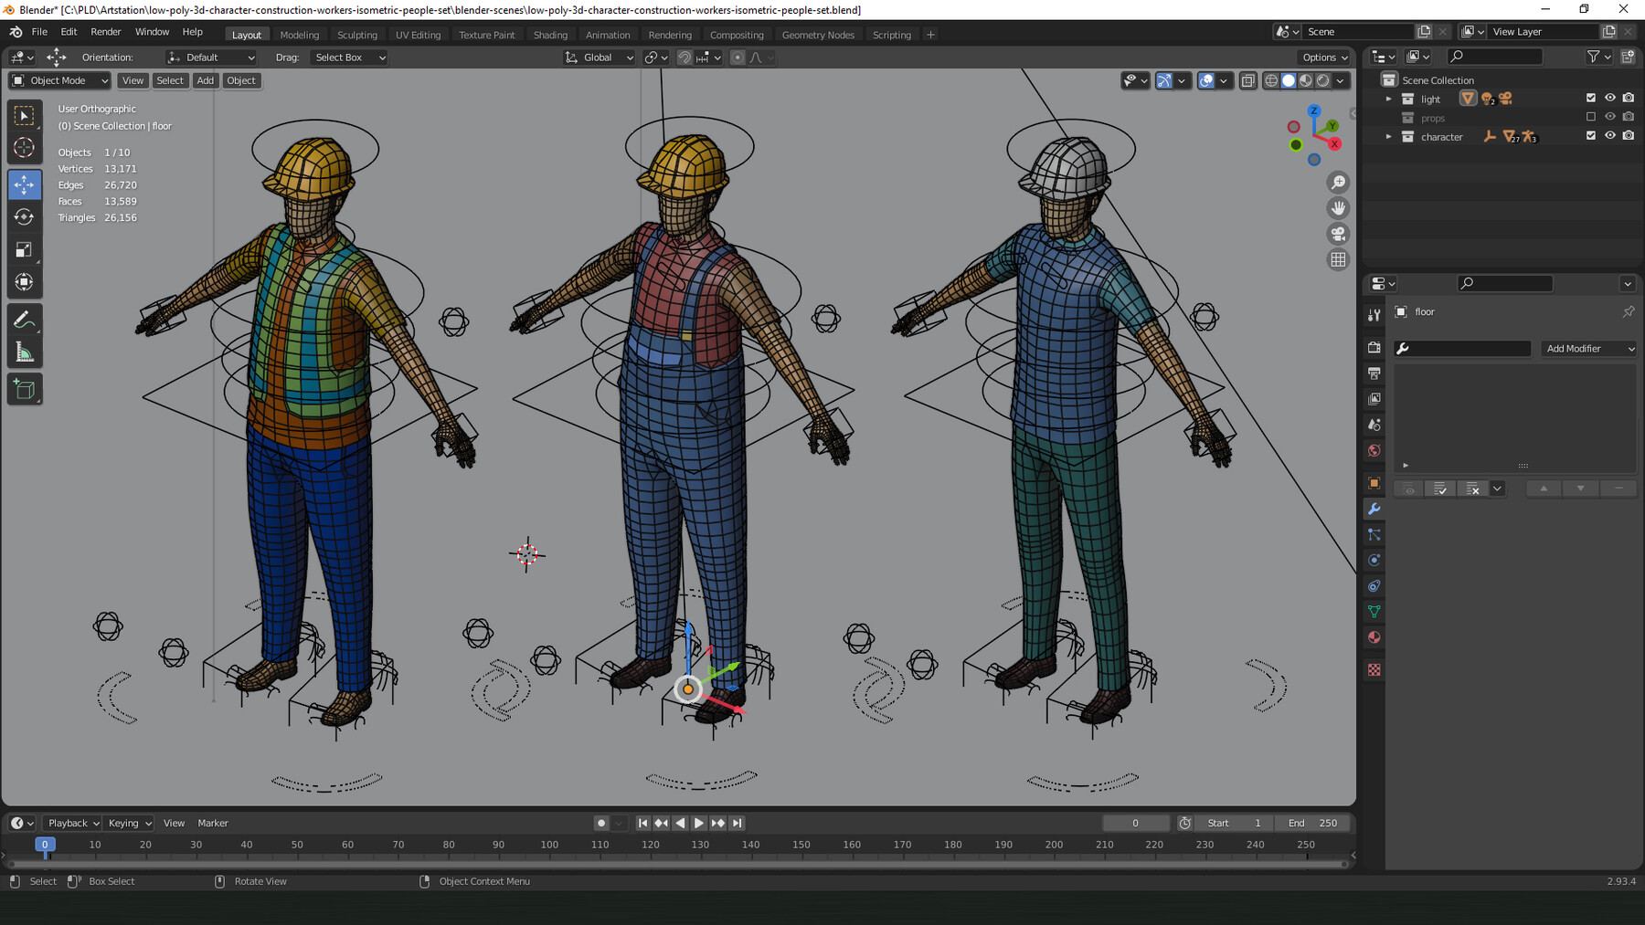This screenshot has height=925, width=1645.
Task: Open the Select Box drag mode dropdown
Action: click(x=349, y=58)
